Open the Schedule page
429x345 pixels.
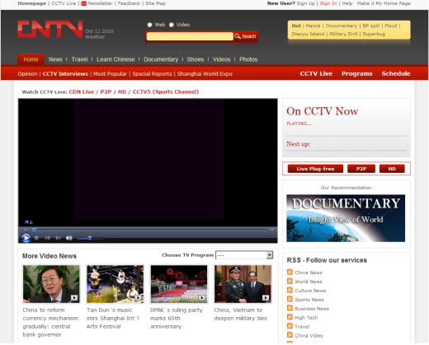tap(396, 73)
